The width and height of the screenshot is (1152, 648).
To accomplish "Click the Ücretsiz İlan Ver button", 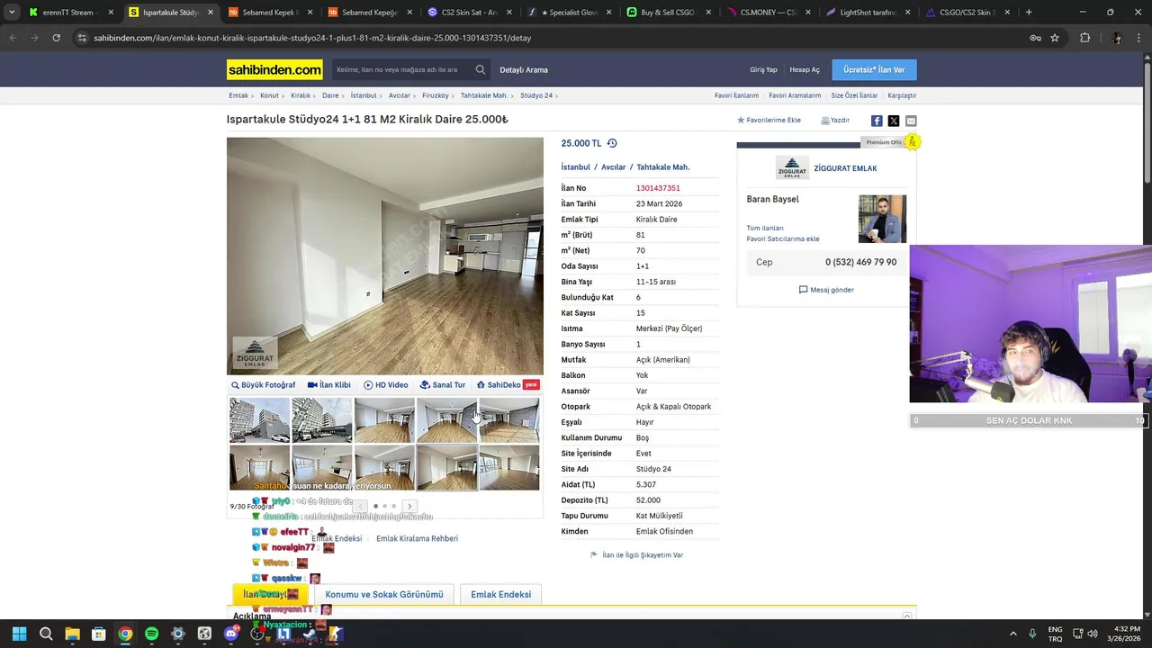I will point(874,69).
